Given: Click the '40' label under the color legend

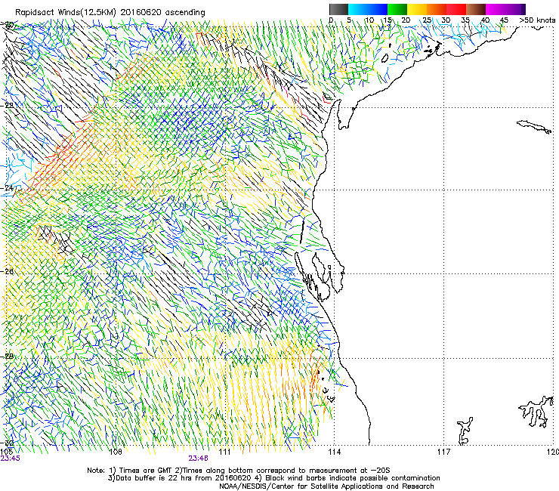Looking at the screenshot, I should point(485,20).
